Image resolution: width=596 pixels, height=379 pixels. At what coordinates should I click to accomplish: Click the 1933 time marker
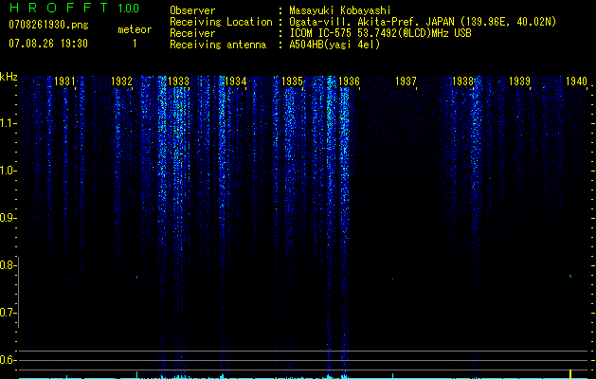(179, 81)
